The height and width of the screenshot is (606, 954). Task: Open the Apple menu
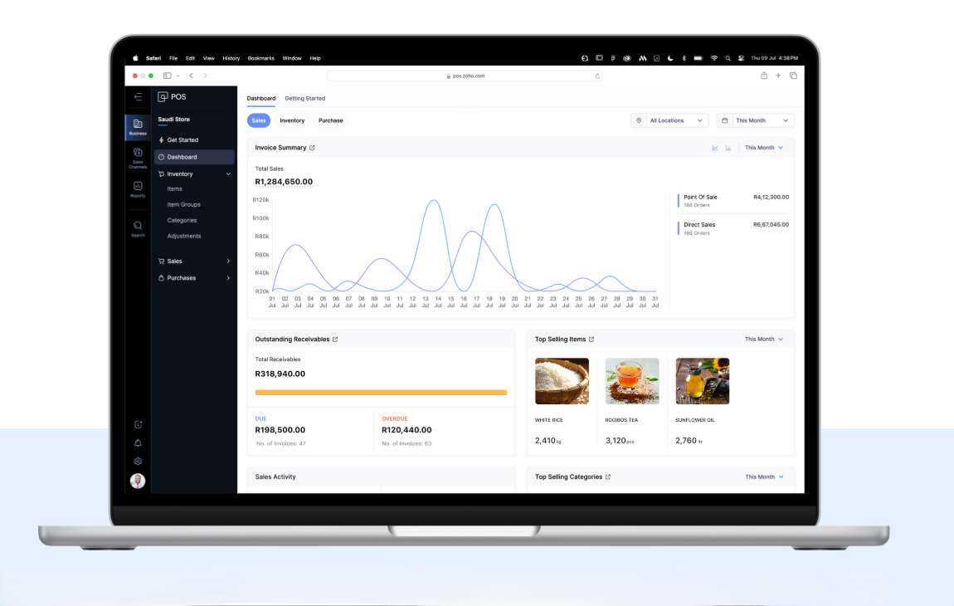pos(135,58)
